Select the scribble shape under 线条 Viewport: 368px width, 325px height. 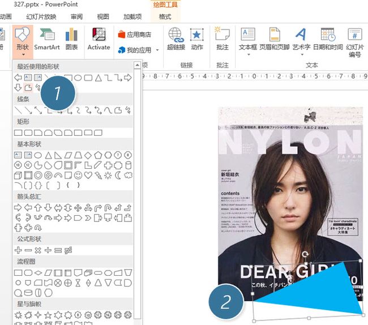tap(128, 110)
